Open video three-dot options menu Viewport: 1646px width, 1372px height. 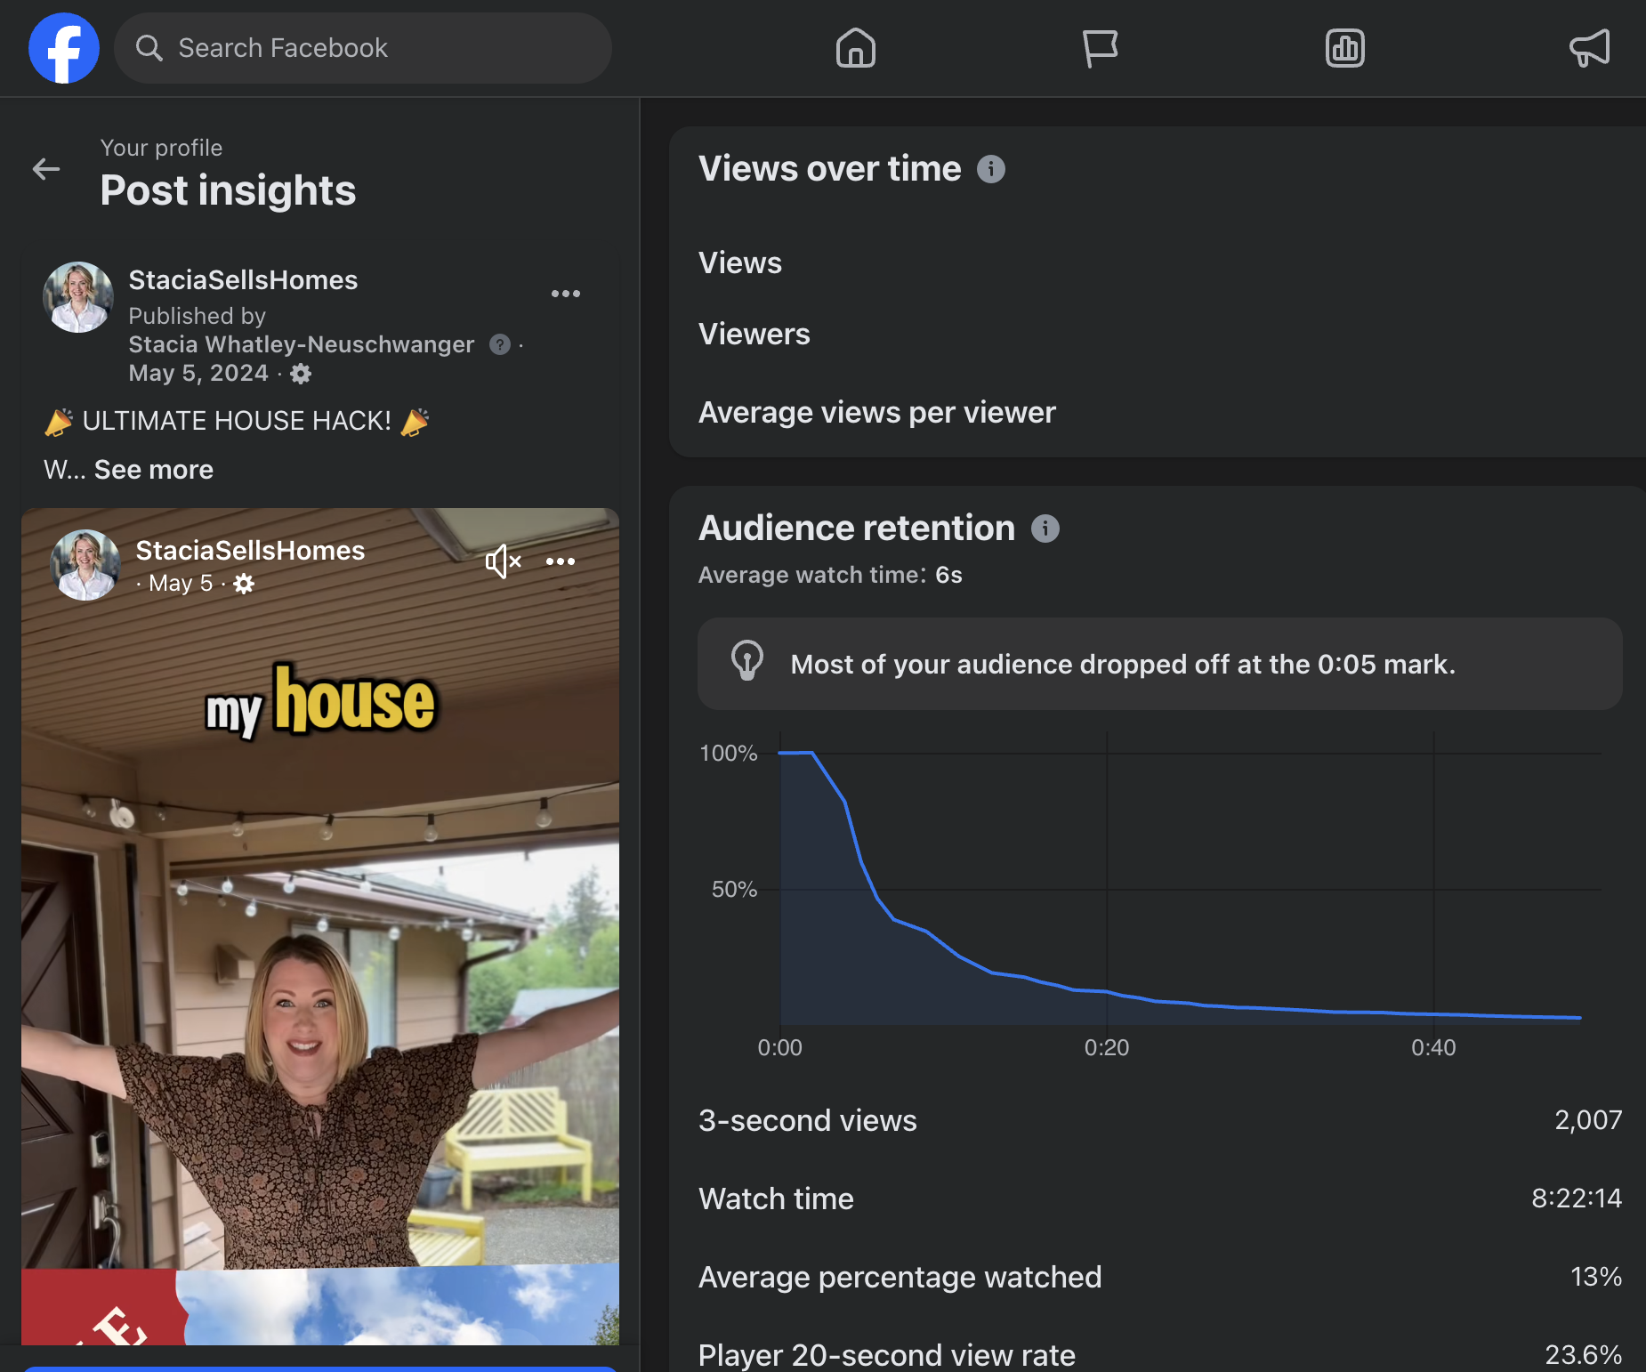pos(561,561)
